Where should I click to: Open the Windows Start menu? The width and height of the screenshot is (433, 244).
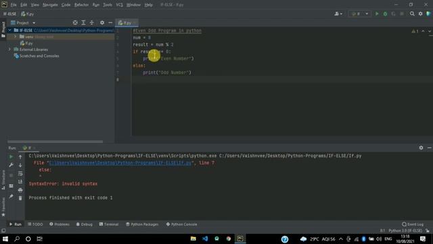click(5, 239)
